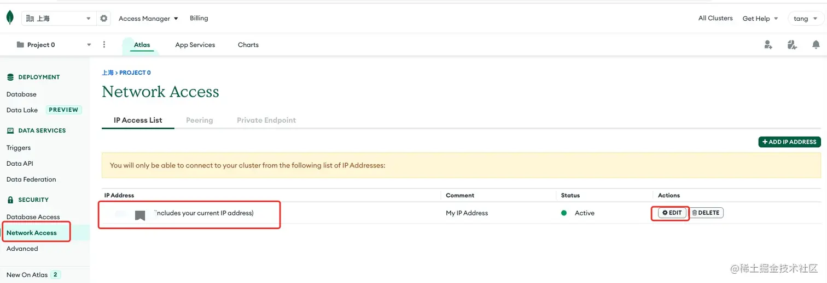Select the IP Access List tab
The height and width of the screenshot is (283, 827).
[x=138, y=120]
